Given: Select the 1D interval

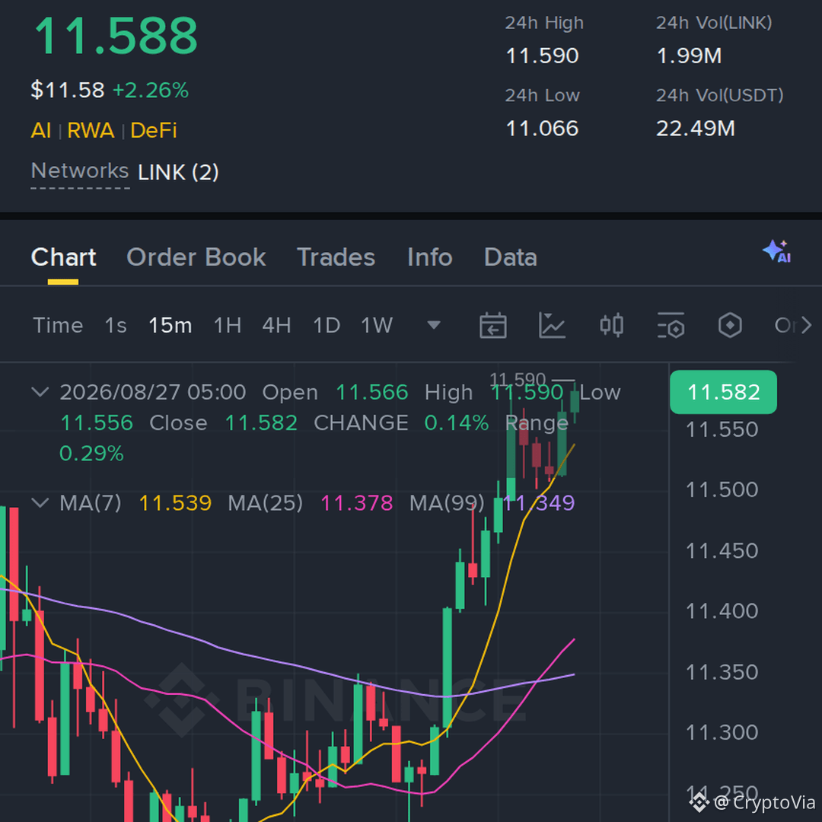Looking at the screenshot, I should click(327, 325).
